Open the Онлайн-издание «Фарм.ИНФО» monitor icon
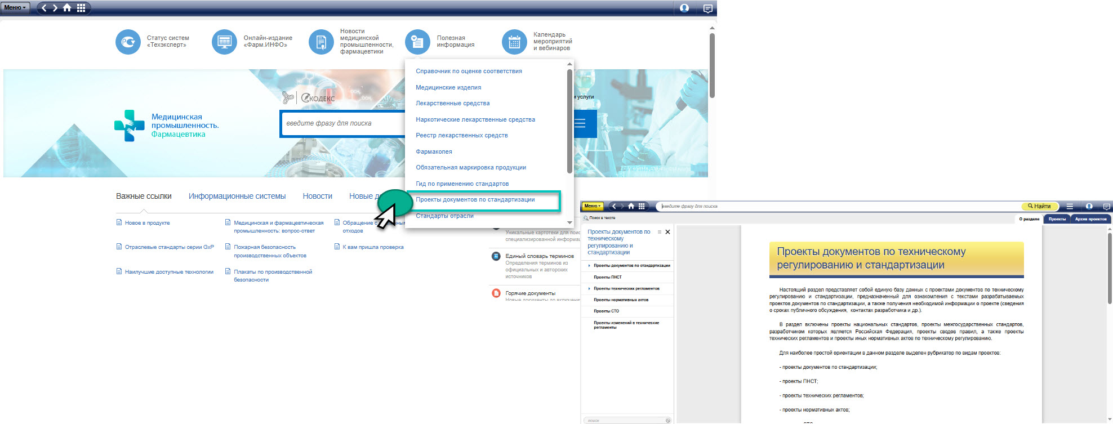1113x424 pixels. tap(224, 42)
